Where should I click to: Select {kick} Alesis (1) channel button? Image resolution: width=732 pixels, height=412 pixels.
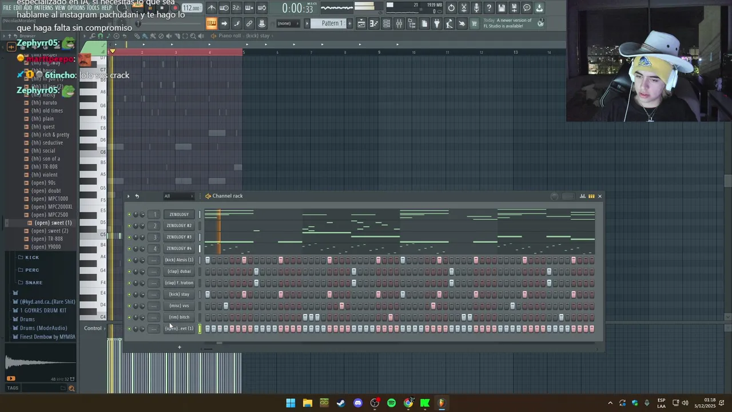tap(179, 260)
